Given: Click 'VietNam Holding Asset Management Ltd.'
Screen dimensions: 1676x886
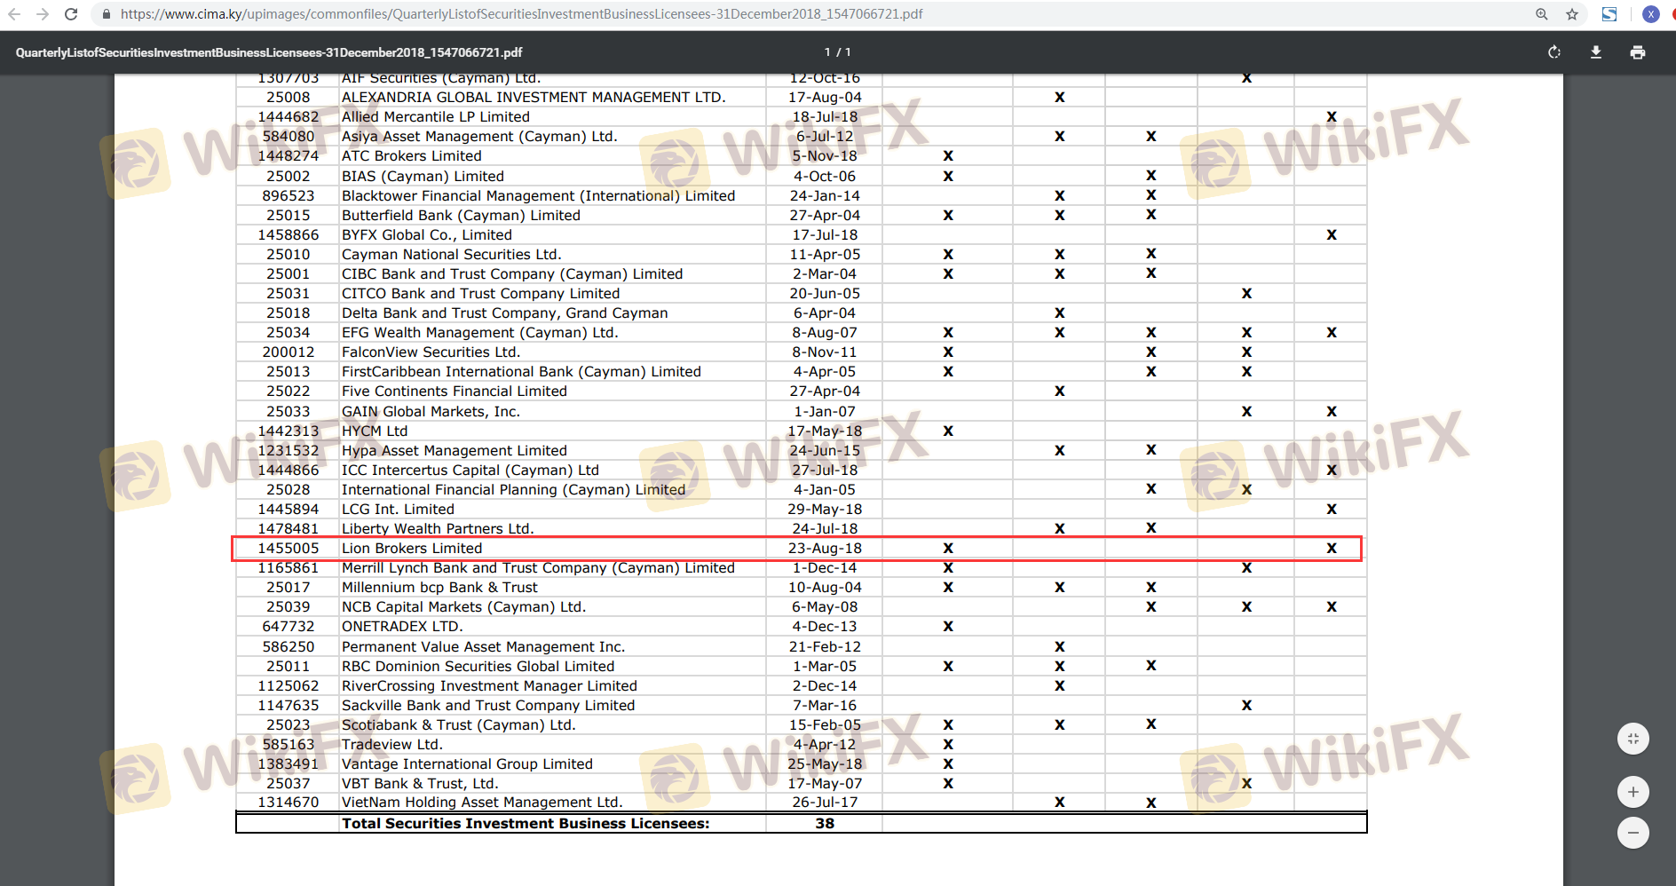Looking at the screenshot, I should tap(482, 803).
